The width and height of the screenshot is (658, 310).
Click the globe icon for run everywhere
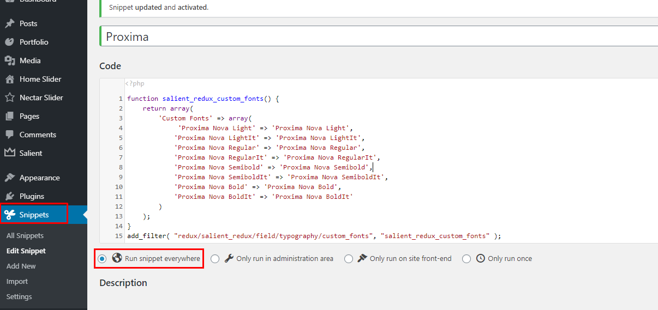117,258
